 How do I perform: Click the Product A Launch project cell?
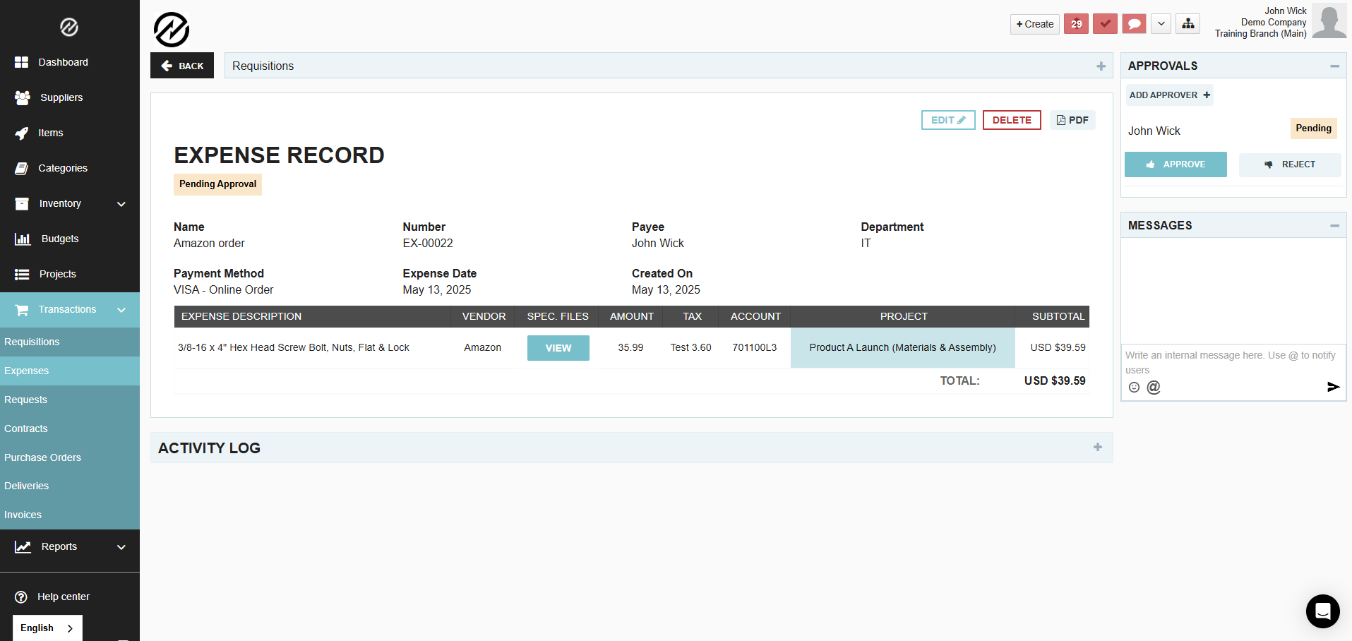pos(903,347)
